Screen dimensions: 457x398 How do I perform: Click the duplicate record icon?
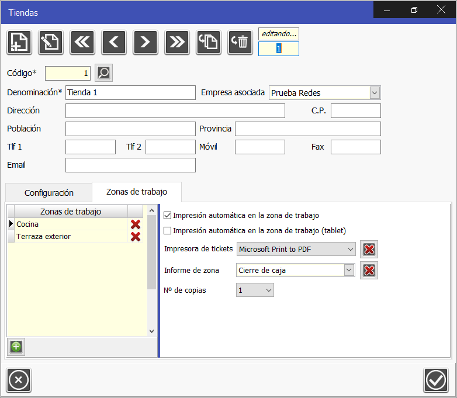point(209,42)
